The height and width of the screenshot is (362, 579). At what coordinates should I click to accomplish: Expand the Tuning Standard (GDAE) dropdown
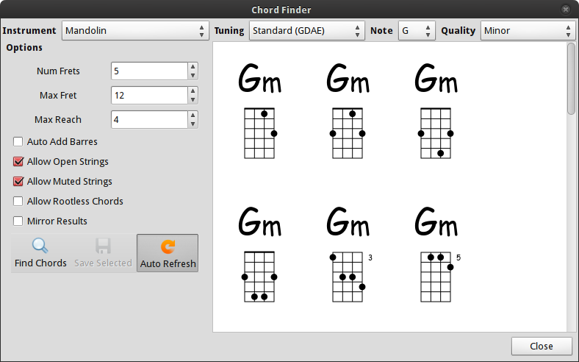click(x=307, y=31)
